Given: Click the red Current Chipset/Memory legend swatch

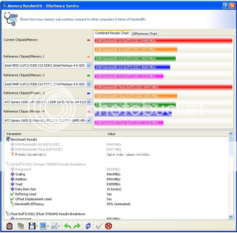Looking at the screenshot, I should [x=88, y=40].
